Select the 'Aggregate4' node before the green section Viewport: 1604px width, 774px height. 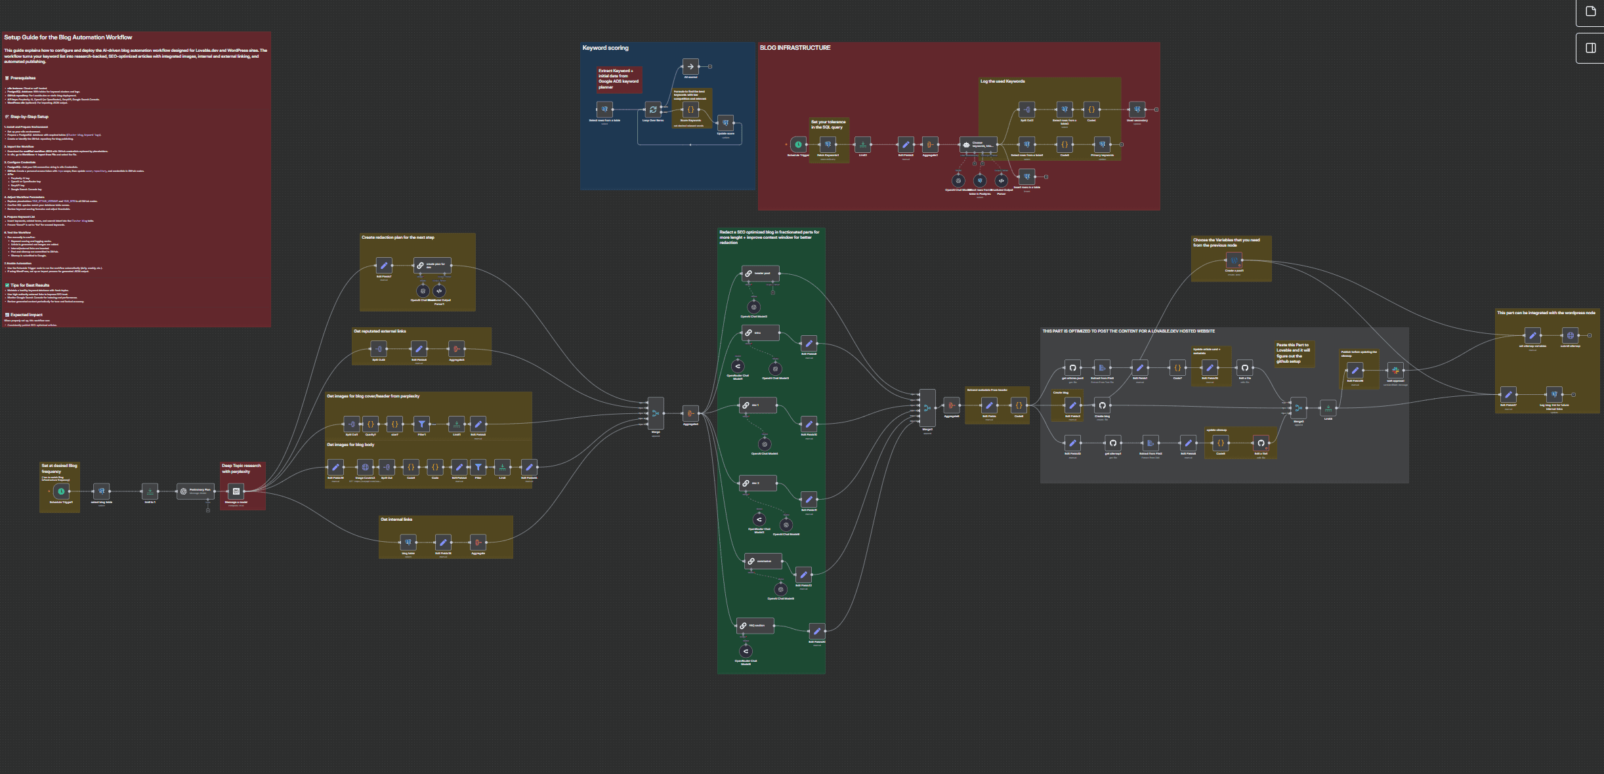pyautogui.click(x=690, y=413)
